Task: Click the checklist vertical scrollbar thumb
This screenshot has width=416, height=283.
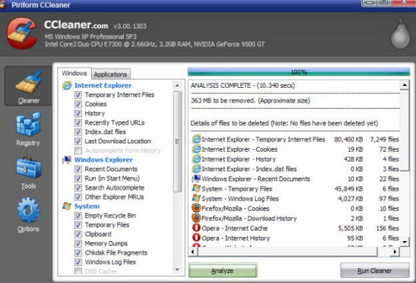Action: pos(178,141)
